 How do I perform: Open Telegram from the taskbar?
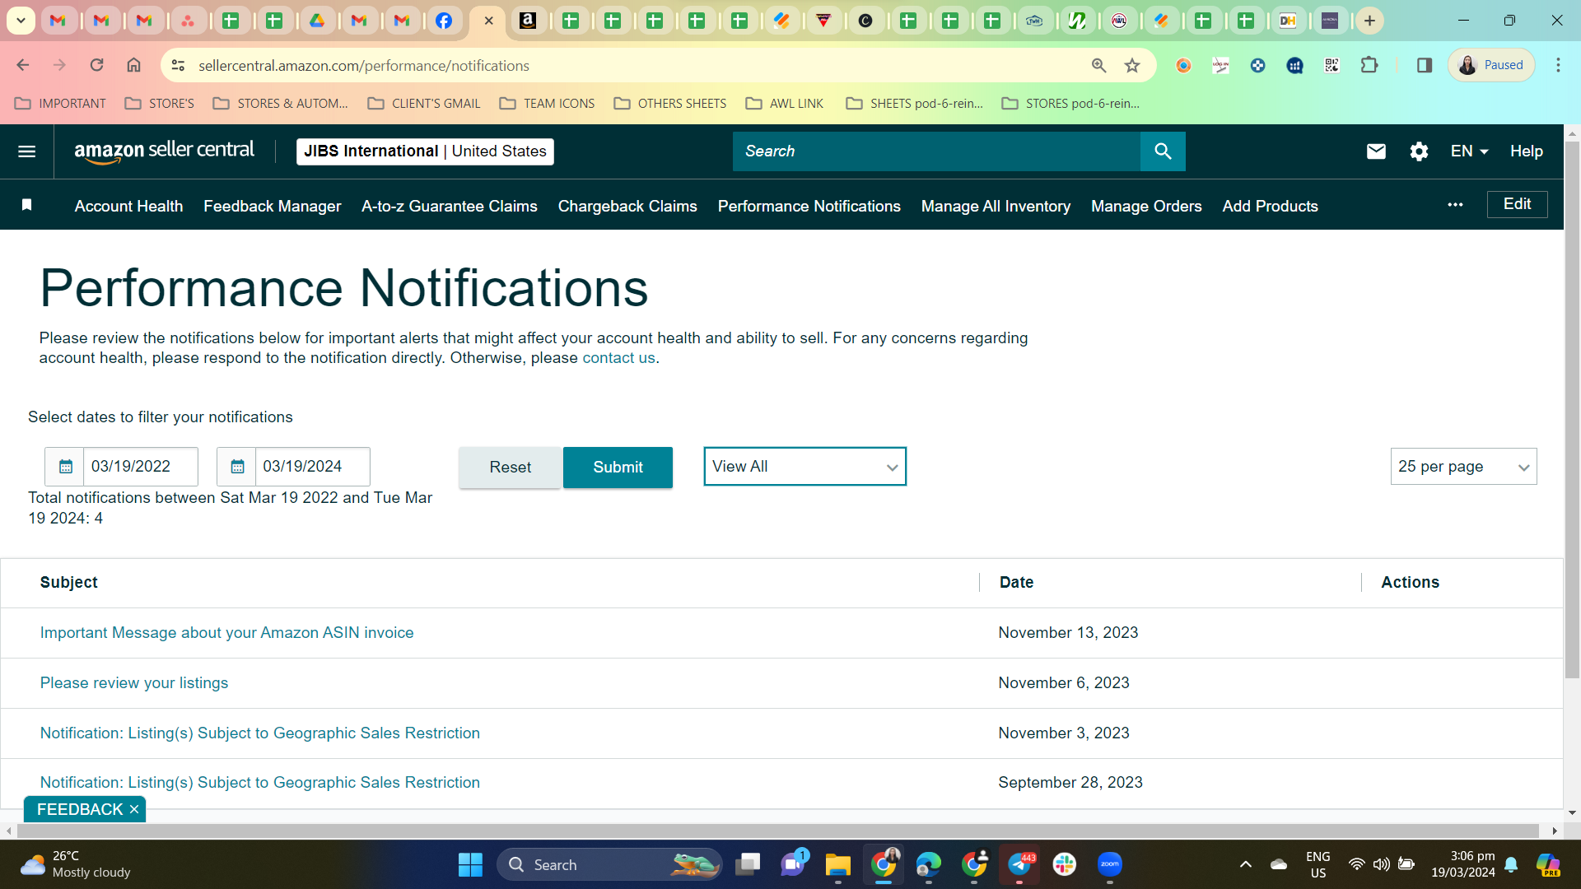(1019, 864)
